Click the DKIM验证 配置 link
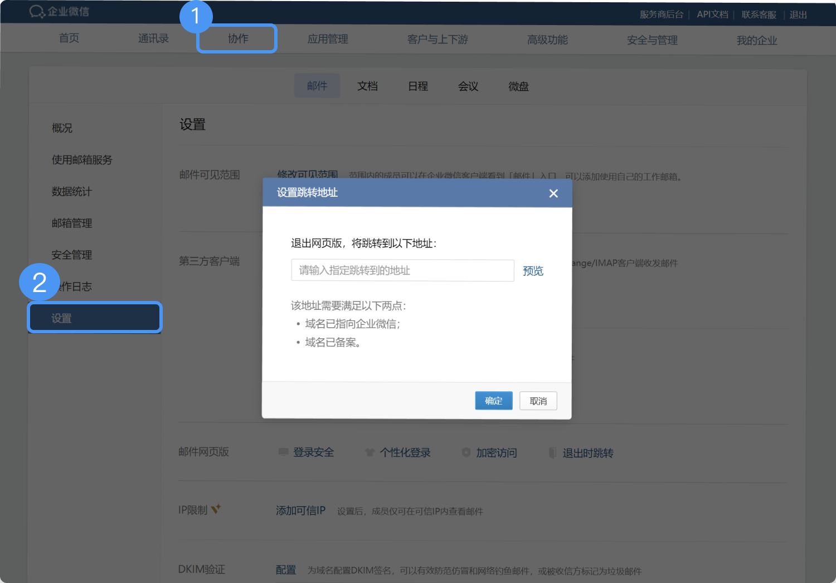 click(x=286, y=570)
